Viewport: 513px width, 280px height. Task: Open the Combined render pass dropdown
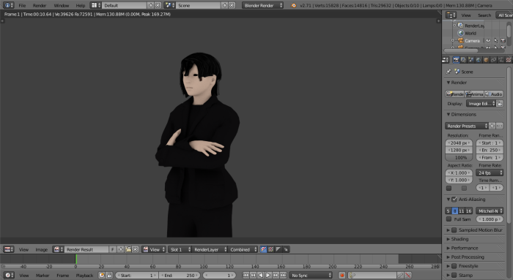coord(243,249)
